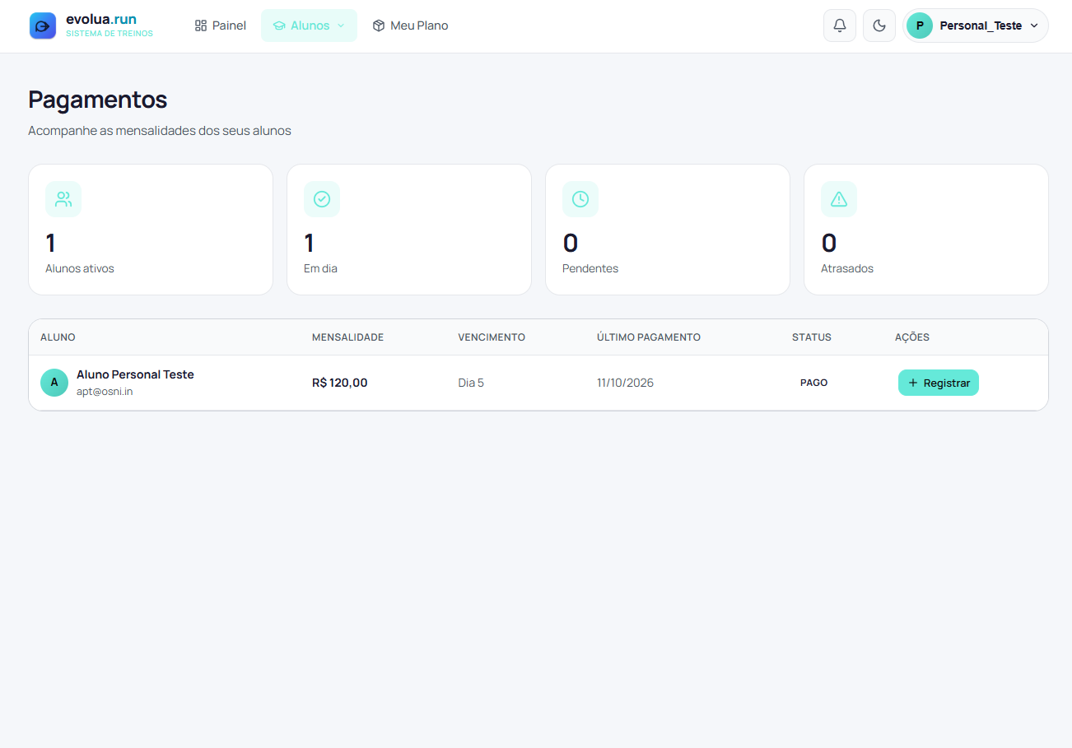Image resolution: width=1072 pixels, height=748 pixels.
Task: Expand the Personal_Teste account chevron
Action: click(x=1034, y=26)
